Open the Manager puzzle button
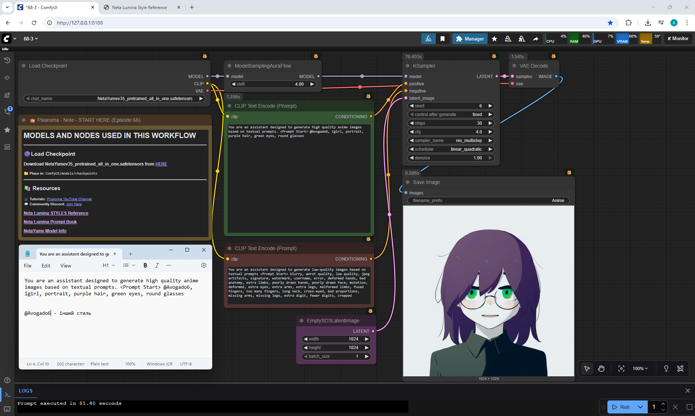 pos(470,39)
